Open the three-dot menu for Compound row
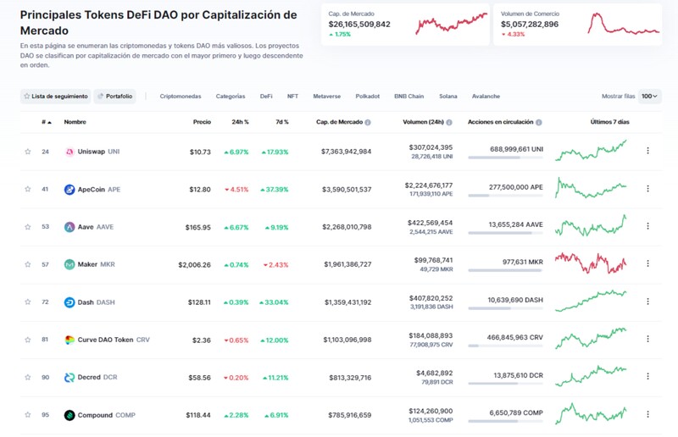 tap(647, 414)
